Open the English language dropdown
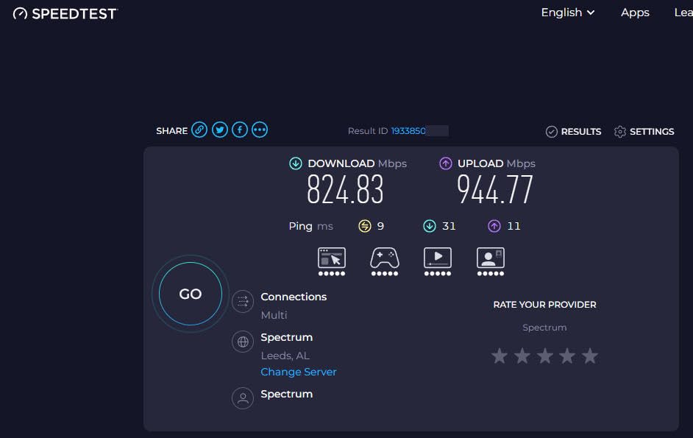The width and height of the screenshot is (693, 438). coord(568,13)
